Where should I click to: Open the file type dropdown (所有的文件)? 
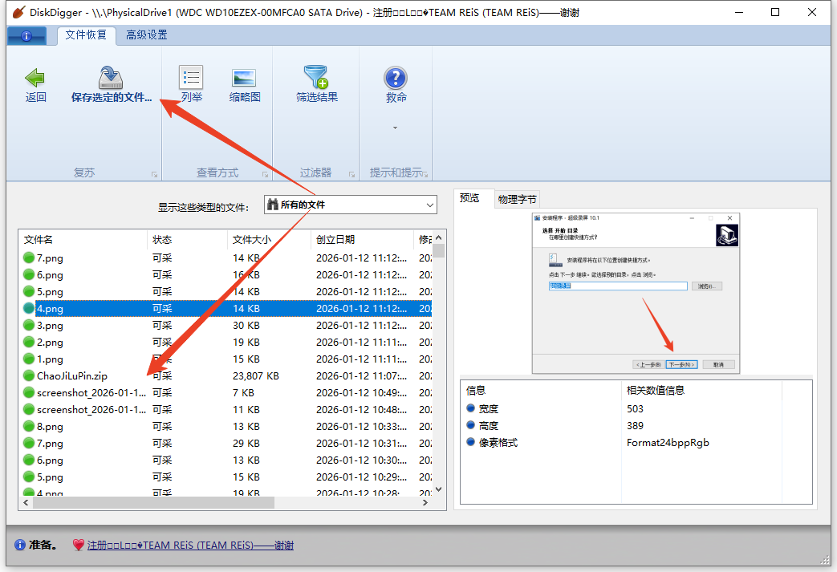click(x=351, y=205)
